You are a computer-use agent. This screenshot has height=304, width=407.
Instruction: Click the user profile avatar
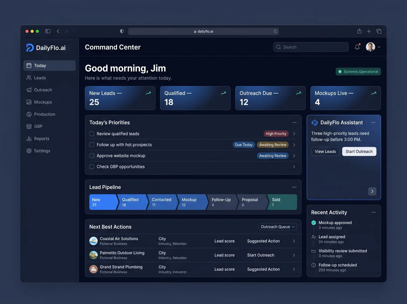point(370,47)
